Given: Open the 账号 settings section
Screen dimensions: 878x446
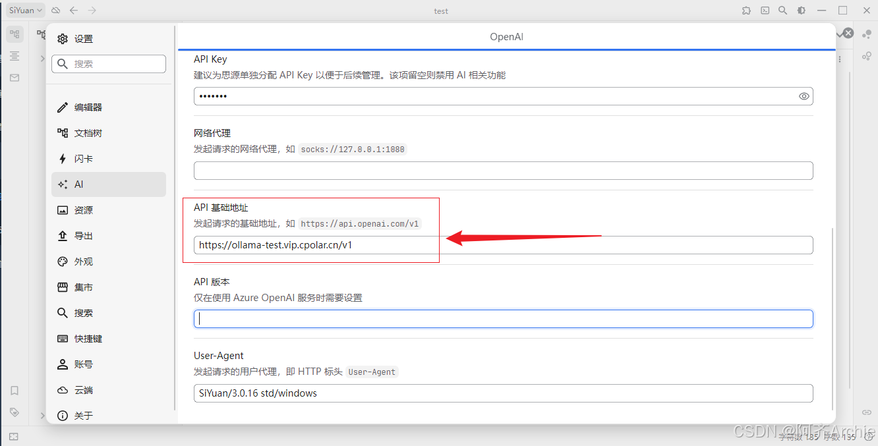Looking at the screenshot, I should pyautogui.click(x=109, y=364).
